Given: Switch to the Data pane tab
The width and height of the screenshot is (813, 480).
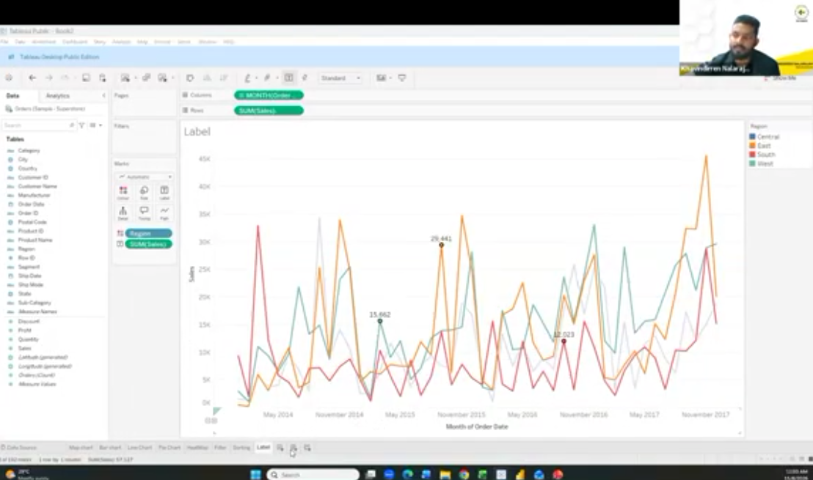Looking at the screenshot, I should coord(13,96).
